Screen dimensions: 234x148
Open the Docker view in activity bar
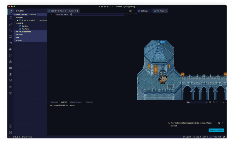tap(10, 49)
